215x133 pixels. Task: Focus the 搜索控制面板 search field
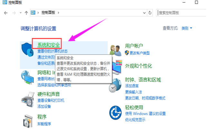pos(181,13)
